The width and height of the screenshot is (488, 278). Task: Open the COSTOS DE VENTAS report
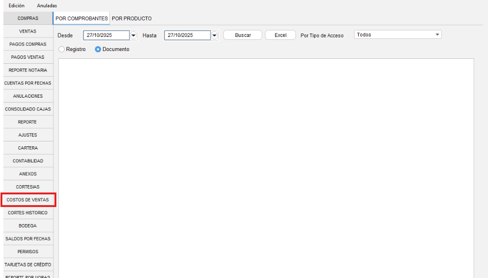(x=28, y=200)
